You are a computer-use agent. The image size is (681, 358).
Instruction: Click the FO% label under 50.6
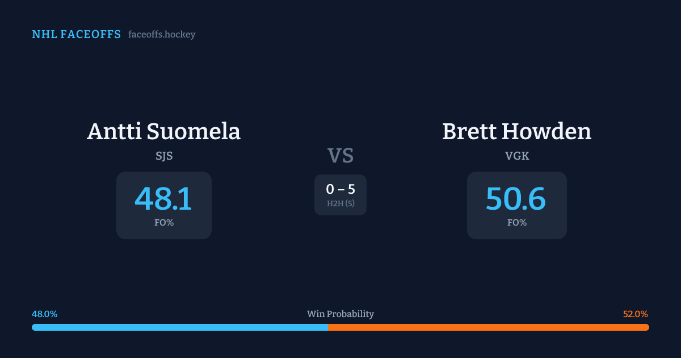point(516,223)
